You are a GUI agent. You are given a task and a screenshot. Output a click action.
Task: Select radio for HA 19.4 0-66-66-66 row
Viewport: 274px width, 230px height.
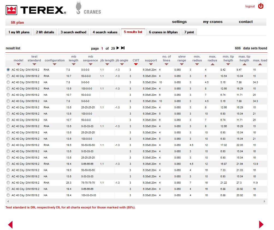tap(8, 189)
